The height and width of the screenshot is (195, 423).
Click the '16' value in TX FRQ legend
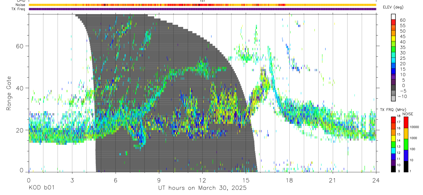coord(399,128)
